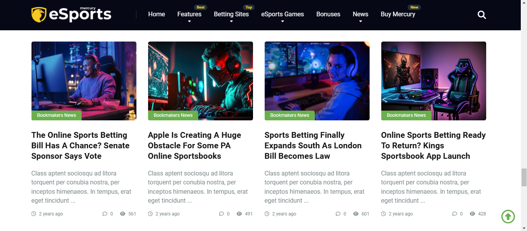Expand the News dropdown menu

[360, 14]
